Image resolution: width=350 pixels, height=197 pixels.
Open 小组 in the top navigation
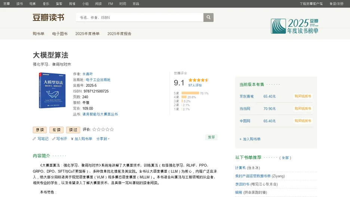[85, 4]
